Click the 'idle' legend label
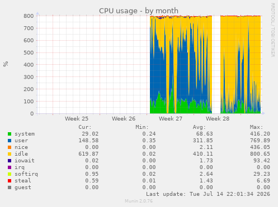 click(x=21, y=154)
